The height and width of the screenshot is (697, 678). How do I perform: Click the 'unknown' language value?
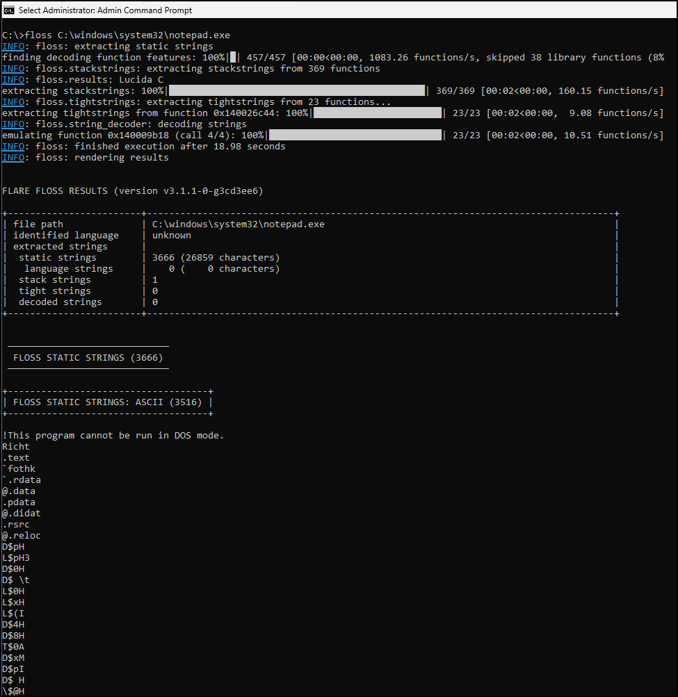172,235
